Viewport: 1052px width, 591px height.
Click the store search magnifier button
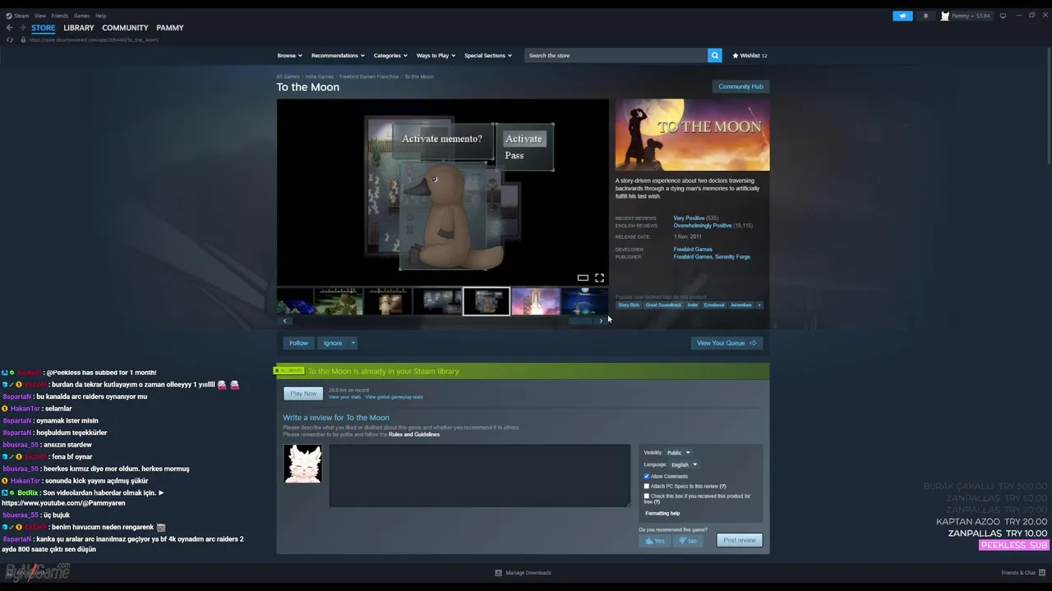[715, 55]
